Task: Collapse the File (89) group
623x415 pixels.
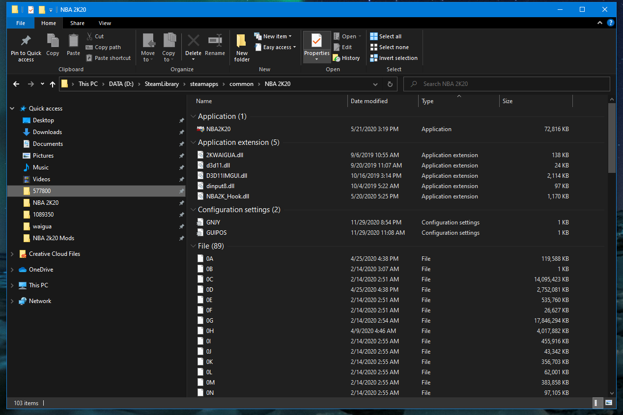Action: coord(194,246)
